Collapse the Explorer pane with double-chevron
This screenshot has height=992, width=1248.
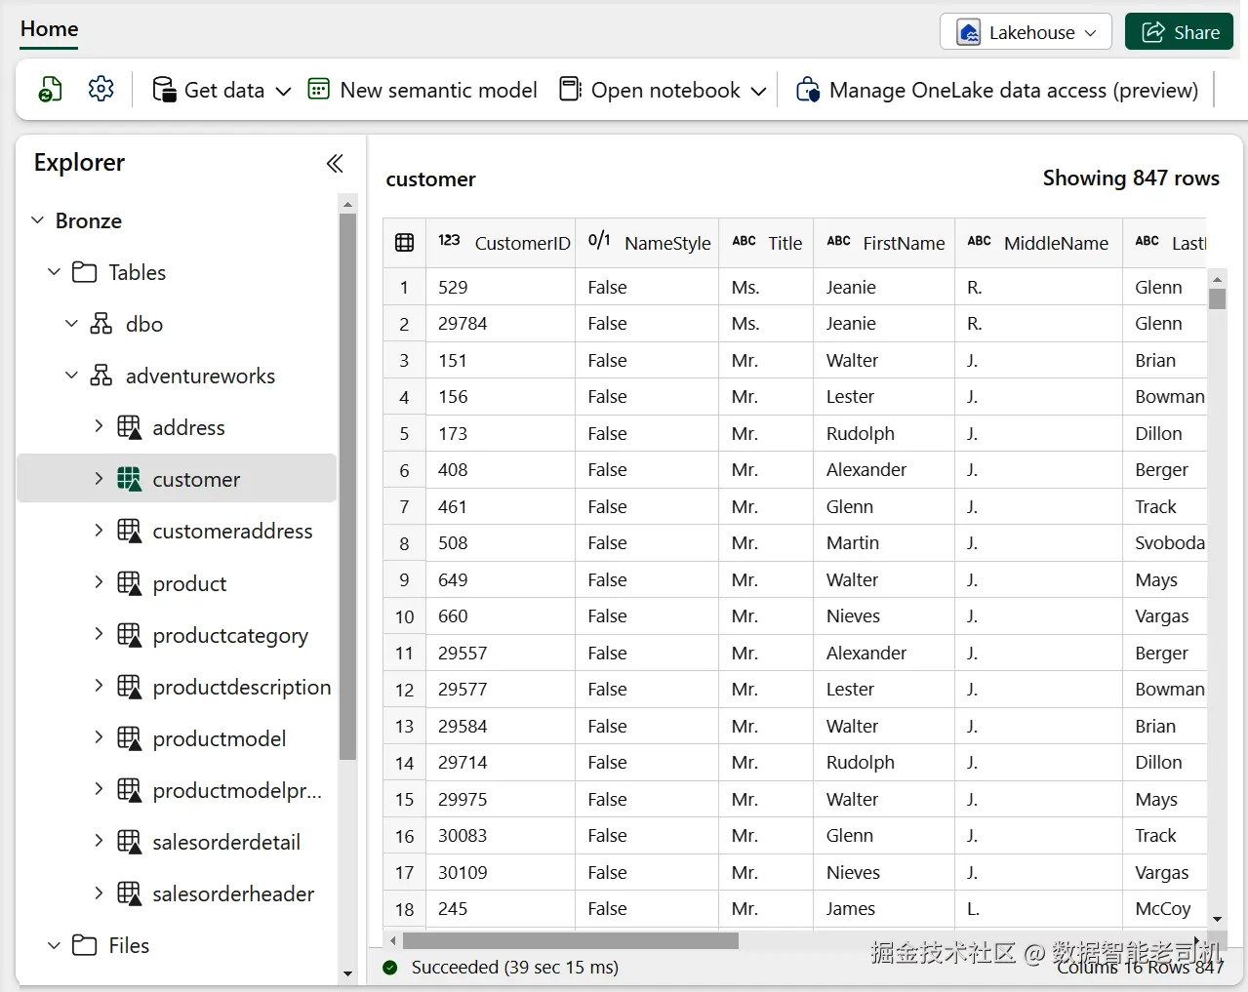[x=335, y=163]
